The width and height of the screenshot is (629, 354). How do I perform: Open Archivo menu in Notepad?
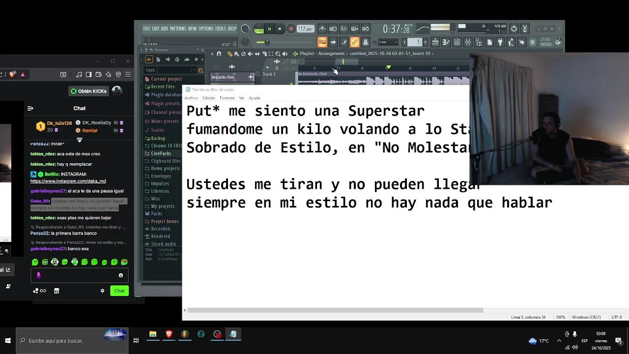[191, 98]
